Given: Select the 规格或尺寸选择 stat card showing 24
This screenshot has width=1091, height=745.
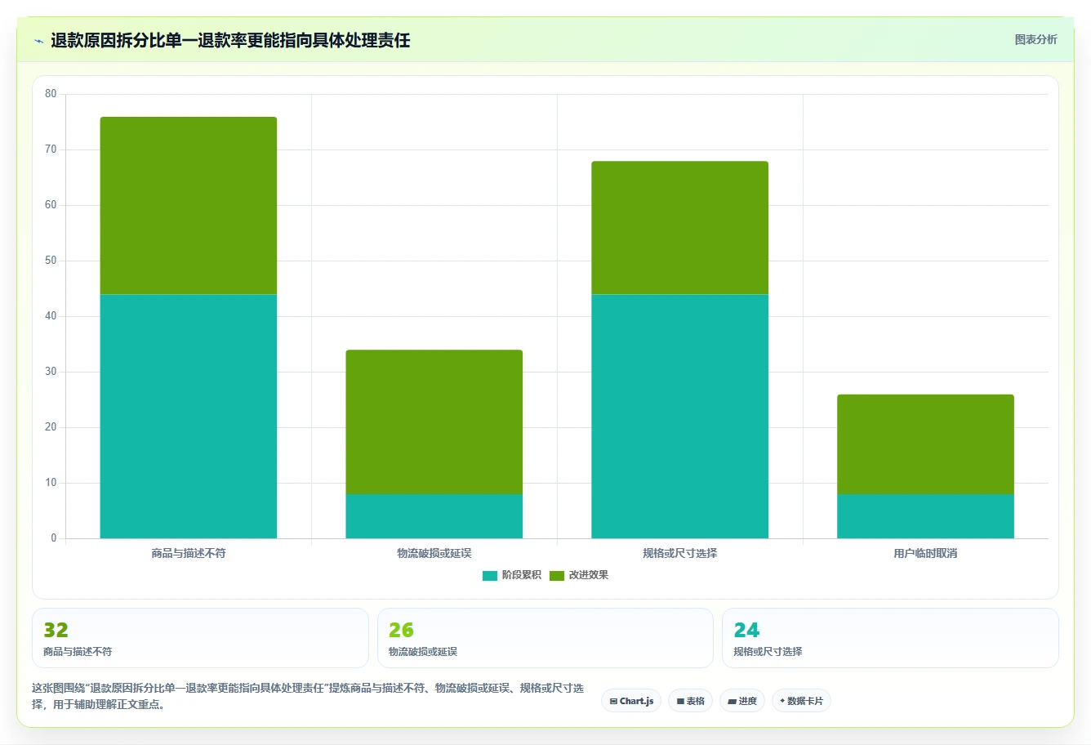Looking at the screenshot, I should click(x=890, y=638).
